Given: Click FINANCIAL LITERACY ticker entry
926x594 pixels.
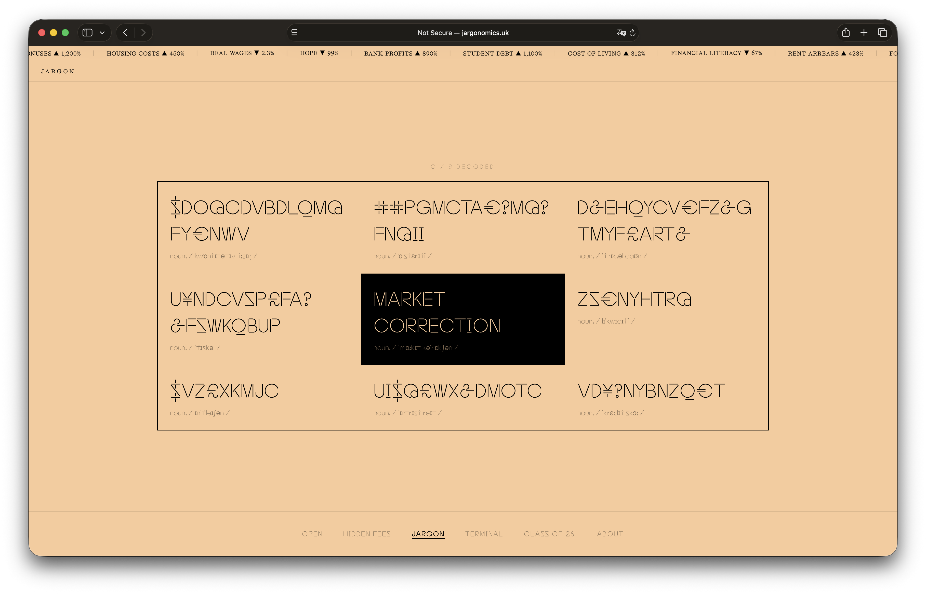Looking at the screenshot, I should [x=716, y=53].
